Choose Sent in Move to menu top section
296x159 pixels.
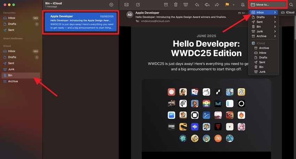(264, 22)
